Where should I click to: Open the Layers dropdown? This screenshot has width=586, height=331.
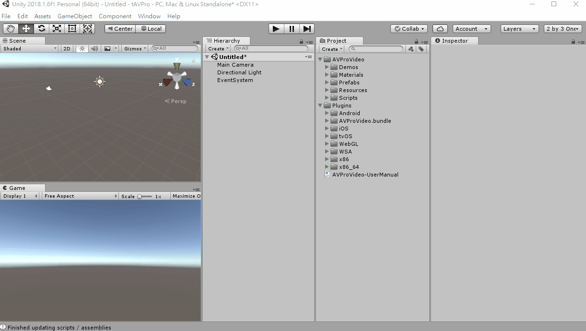click(x=520, y=29)
